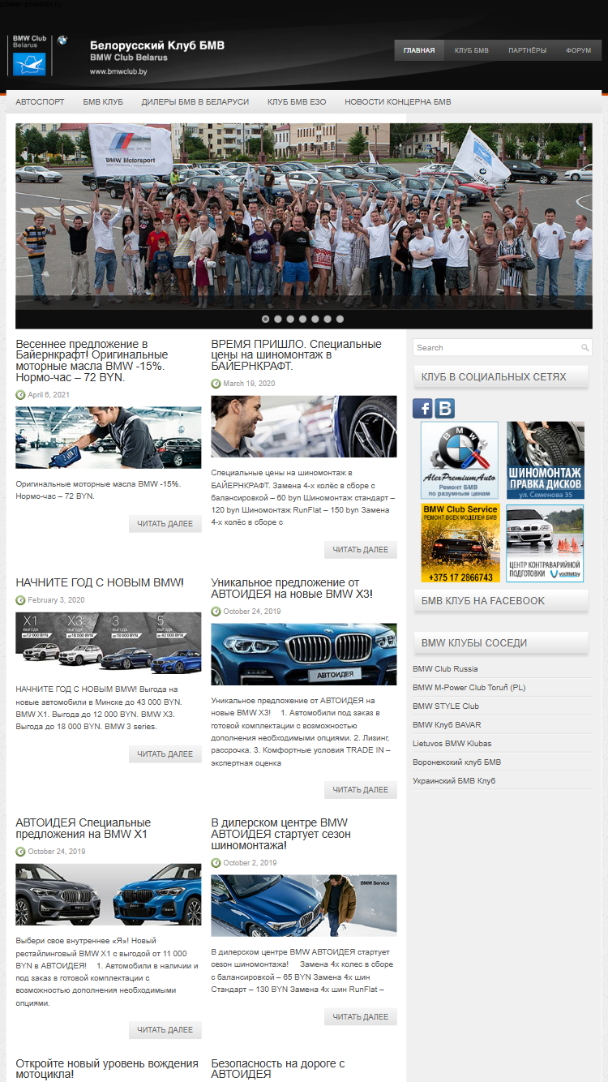Open headline АВТОИДЕЯ Специальные предложения на BMW X1
This screenshot has width=608, height=1082.
click(x=83, y=828)
